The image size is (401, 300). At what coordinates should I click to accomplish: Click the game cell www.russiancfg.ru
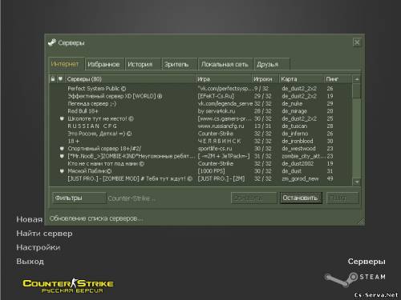221,126
